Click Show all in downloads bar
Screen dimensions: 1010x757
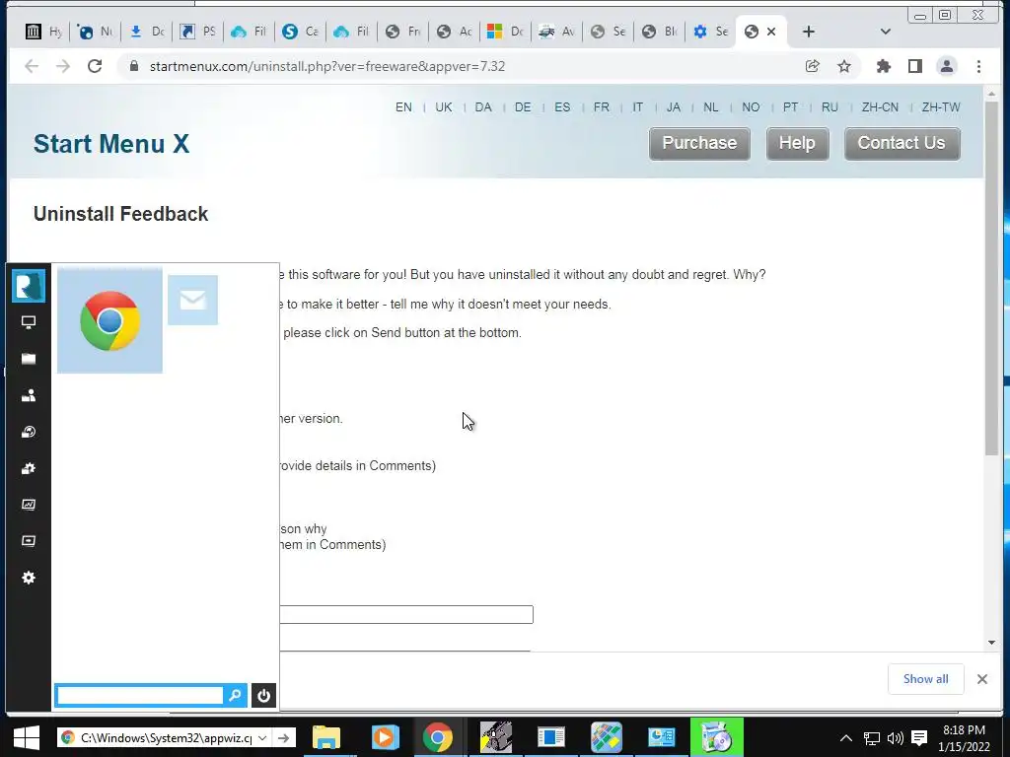point(925,679)
